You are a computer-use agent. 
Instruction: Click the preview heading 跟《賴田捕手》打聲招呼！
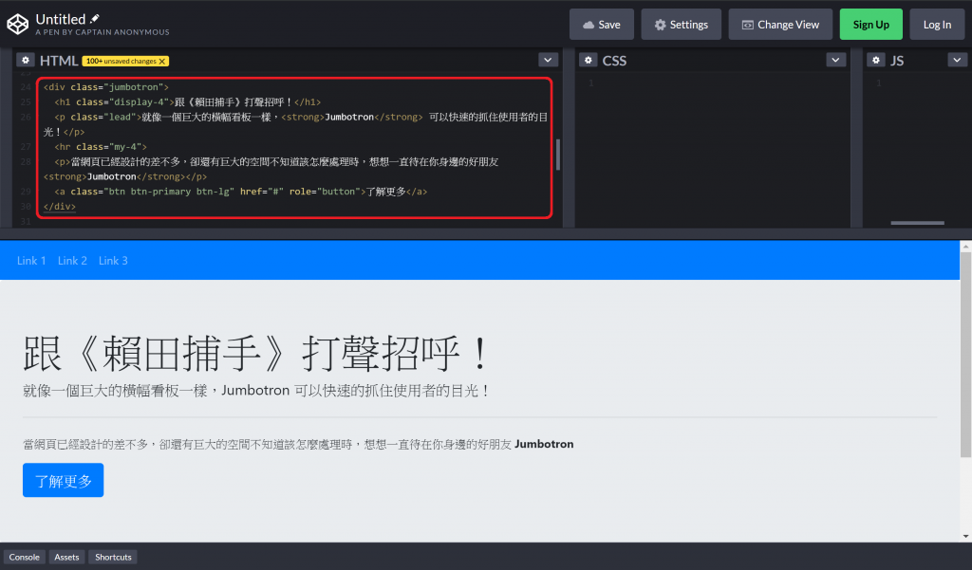pyautogui.click(x=255, y=353)
